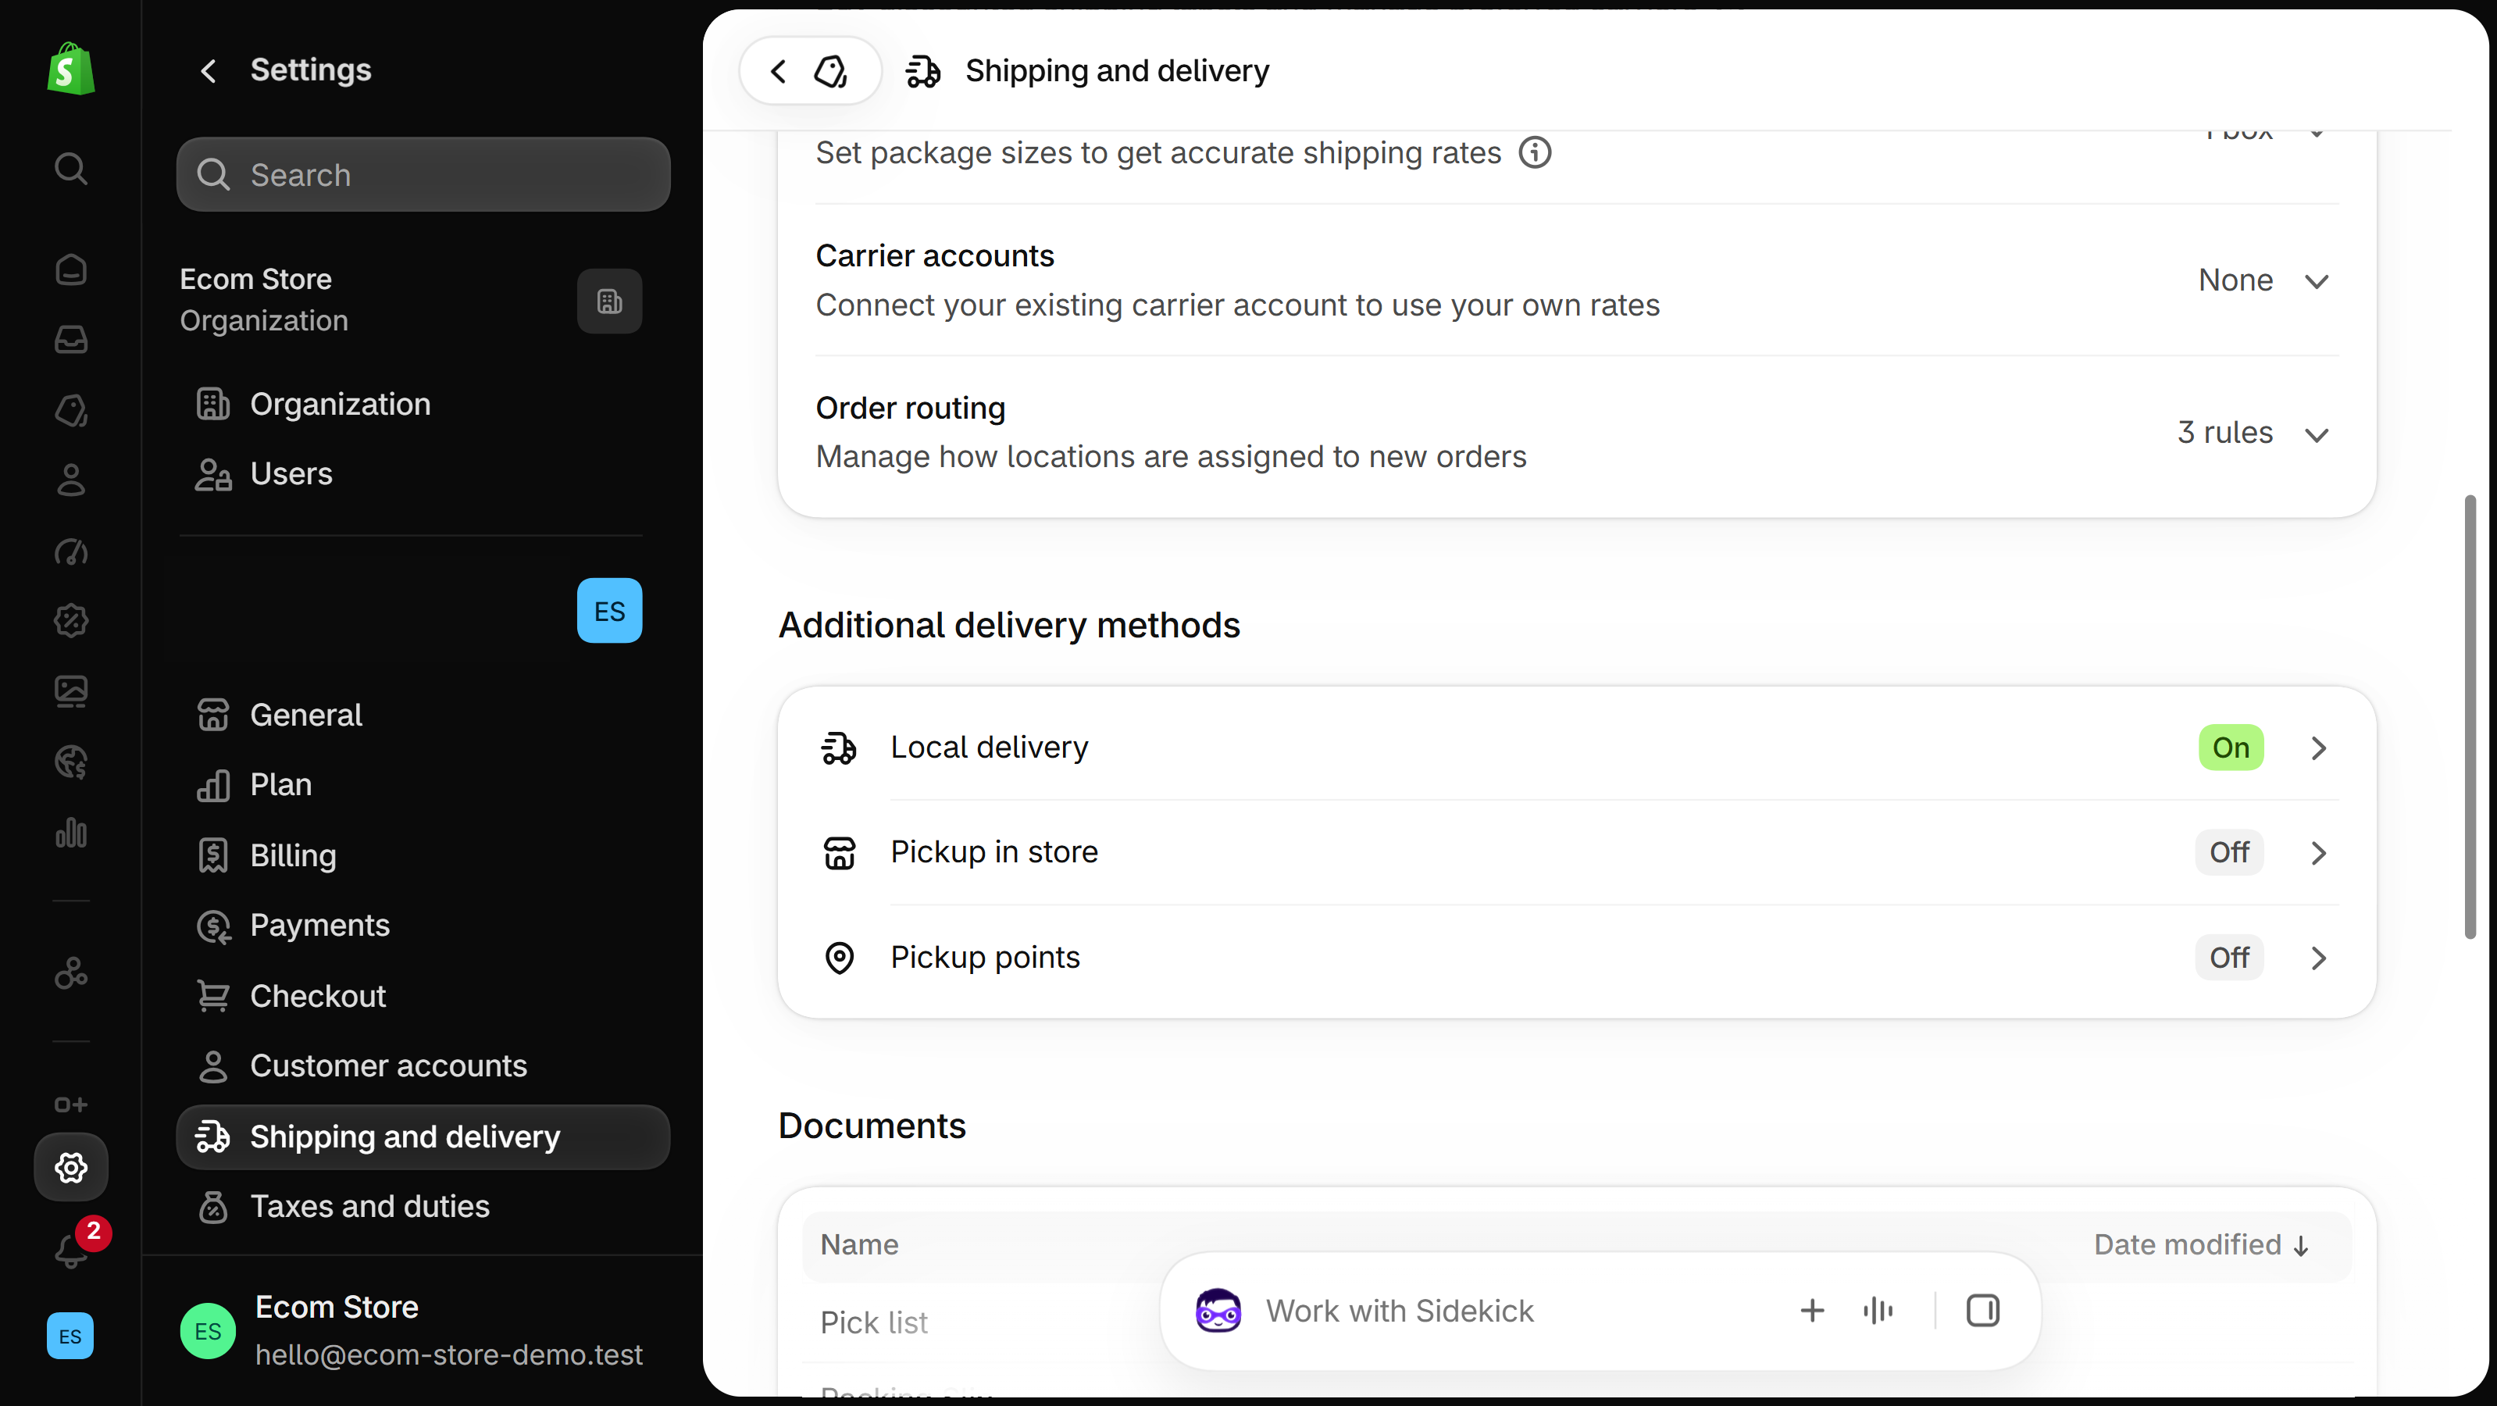Open Users link in settings sidebar
Screen dimensions: 2497x1406
[423, 474]
